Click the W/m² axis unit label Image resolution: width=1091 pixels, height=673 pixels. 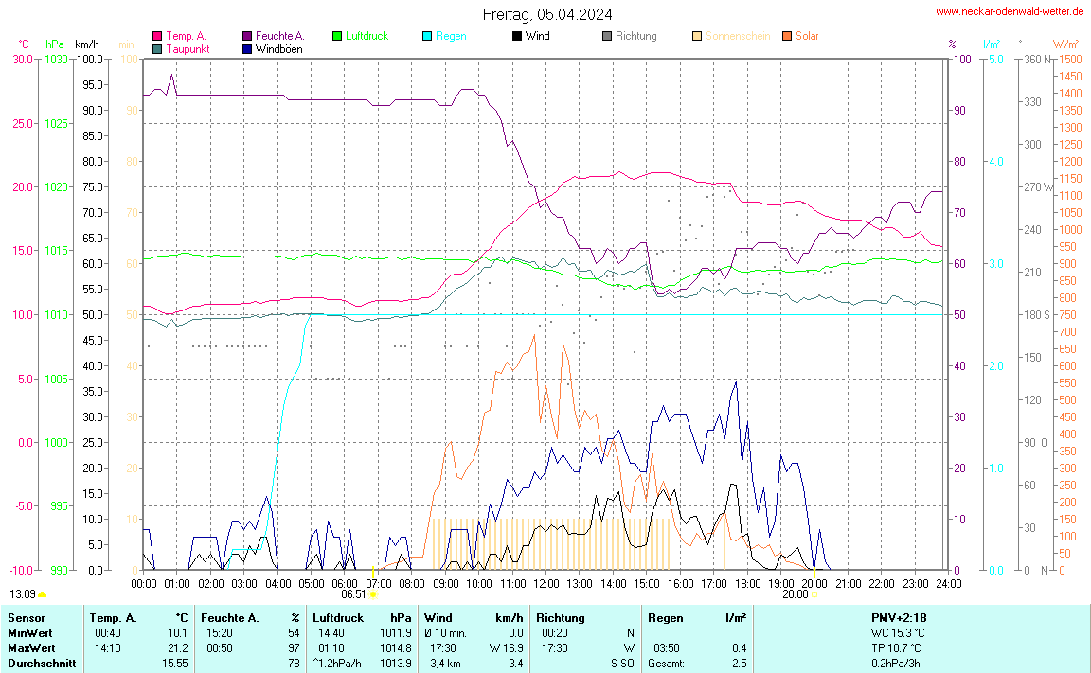[1066, 44]
